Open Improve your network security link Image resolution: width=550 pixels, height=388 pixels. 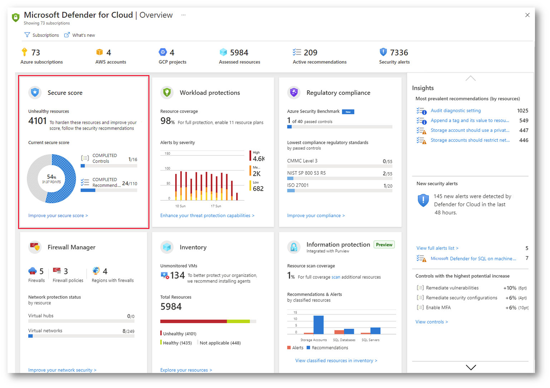coord(62,370)
